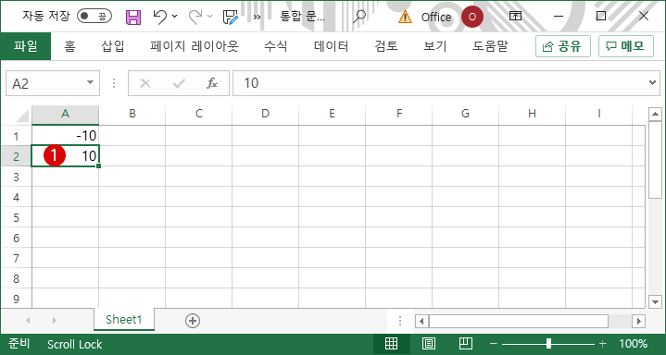Click the 100% zoom level
Viewport: 666px width, 355px height.
pyautogui.click(x=634, y=344)
